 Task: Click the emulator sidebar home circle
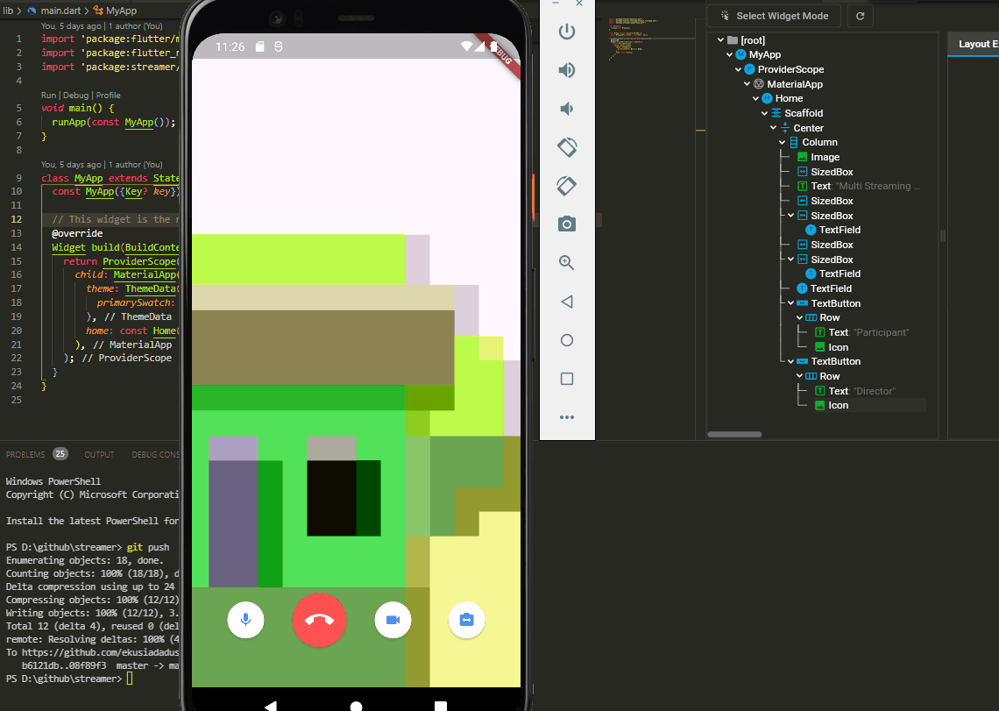[x=566, y=340]
